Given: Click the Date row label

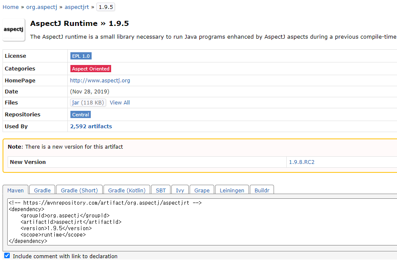Looking at the screenshot, I should [11, 92].
